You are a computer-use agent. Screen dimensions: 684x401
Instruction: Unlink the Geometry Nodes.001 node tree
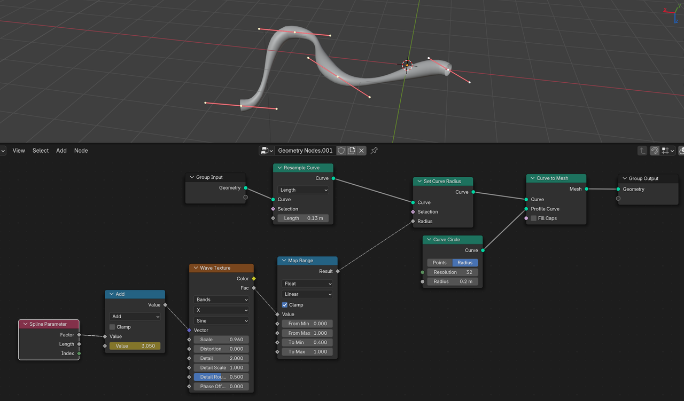[361, 151]
